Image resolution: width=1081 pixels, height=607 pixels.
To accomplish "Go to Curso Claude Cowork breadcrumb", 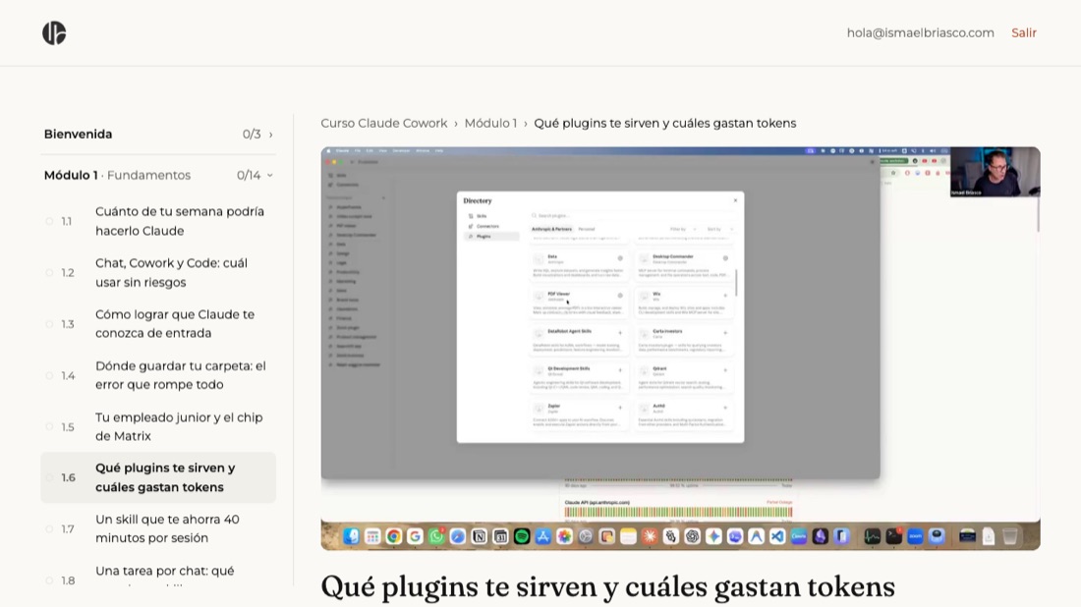I will 384,124.
